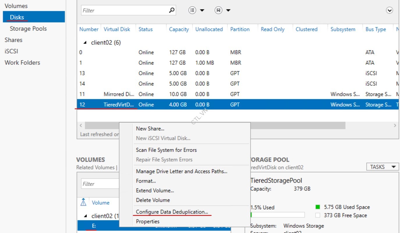Open the dropdown arrow beside the export icon
The height and width of the screenshot is (233, 400).
228,10
